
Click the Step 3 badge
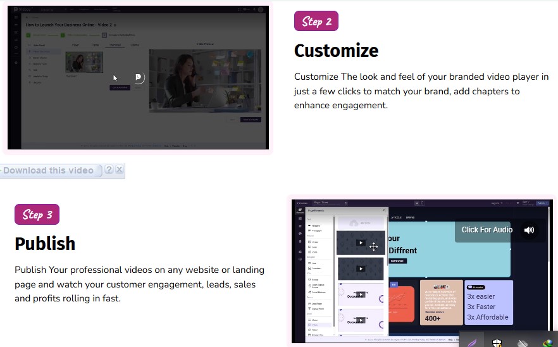click(x=37, y=214)
